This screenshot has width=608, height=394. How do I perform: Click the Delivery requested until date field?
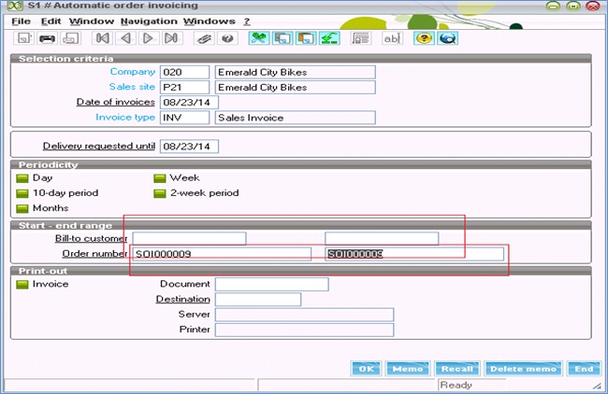[x=189, y=147]
